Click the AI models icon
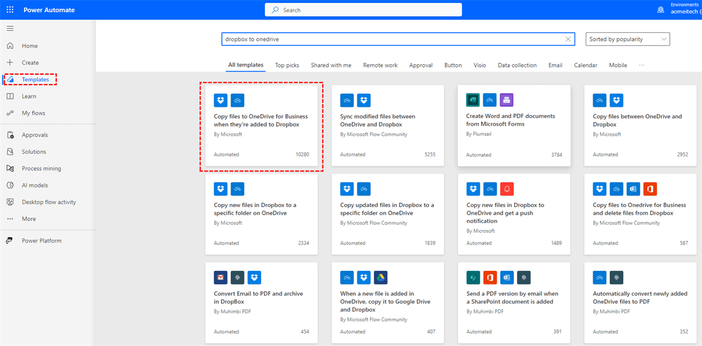 click(x=10, y=185)
